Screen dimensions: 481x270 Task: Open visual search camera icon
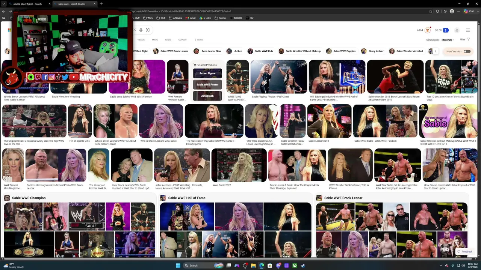(148, 30)
